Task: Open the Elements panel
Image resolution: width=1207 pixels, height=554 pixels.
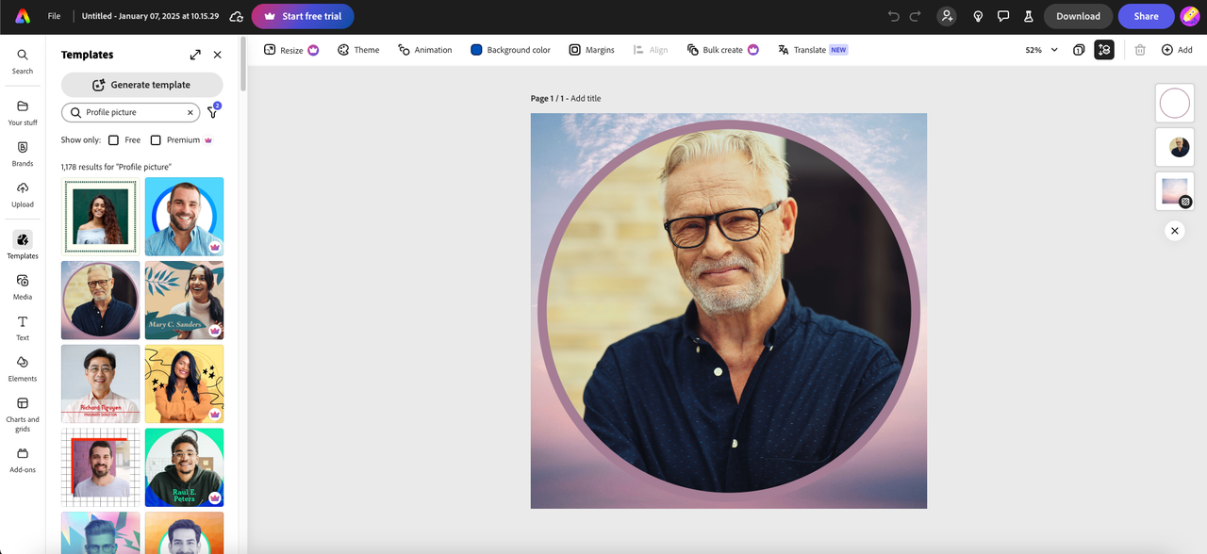Action: 23,369
